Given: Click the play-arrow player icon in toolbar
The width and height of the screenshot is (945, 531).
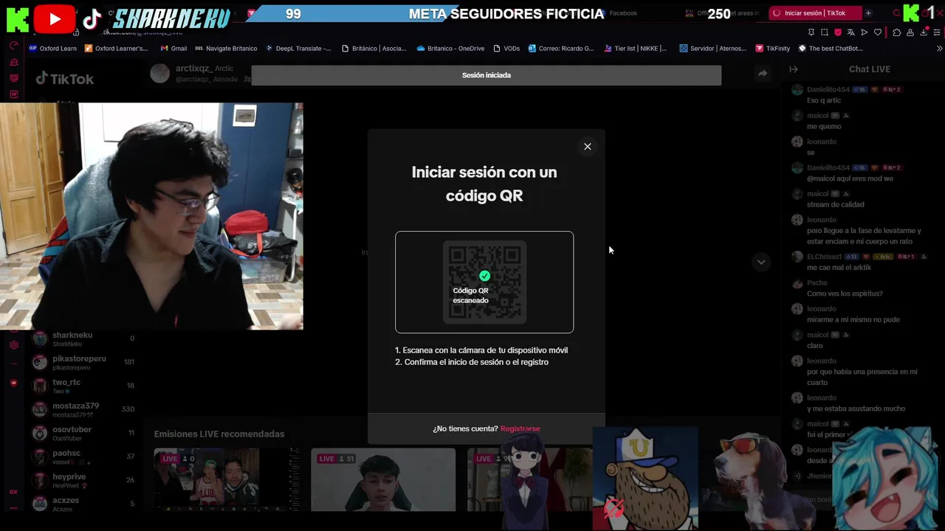Looking at the screenshot, I should 865,32.
